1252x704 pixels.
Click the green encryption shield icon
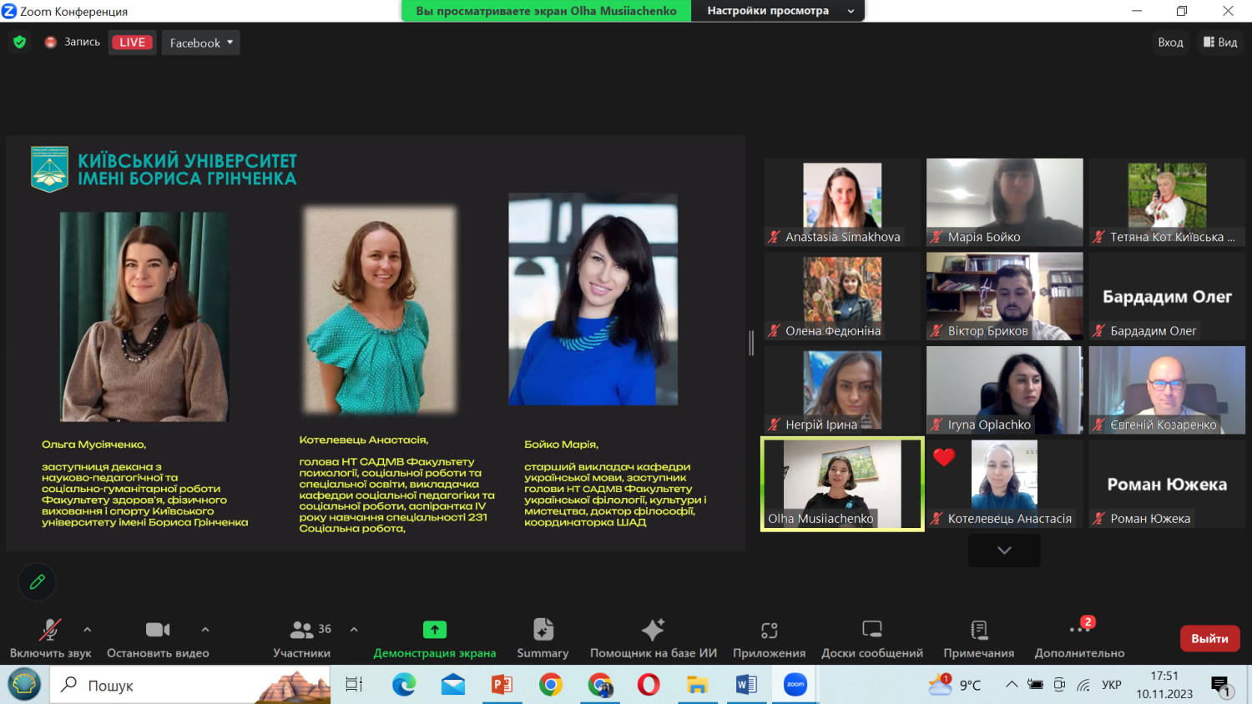point(20,42)
